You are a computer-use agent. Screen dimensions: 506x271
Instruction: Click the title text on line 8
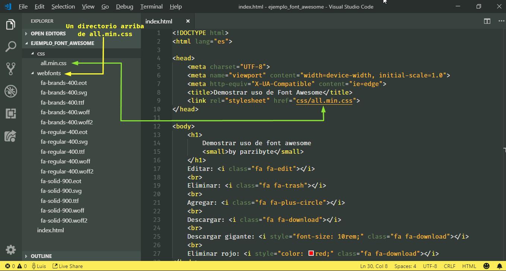coord(268,92)
